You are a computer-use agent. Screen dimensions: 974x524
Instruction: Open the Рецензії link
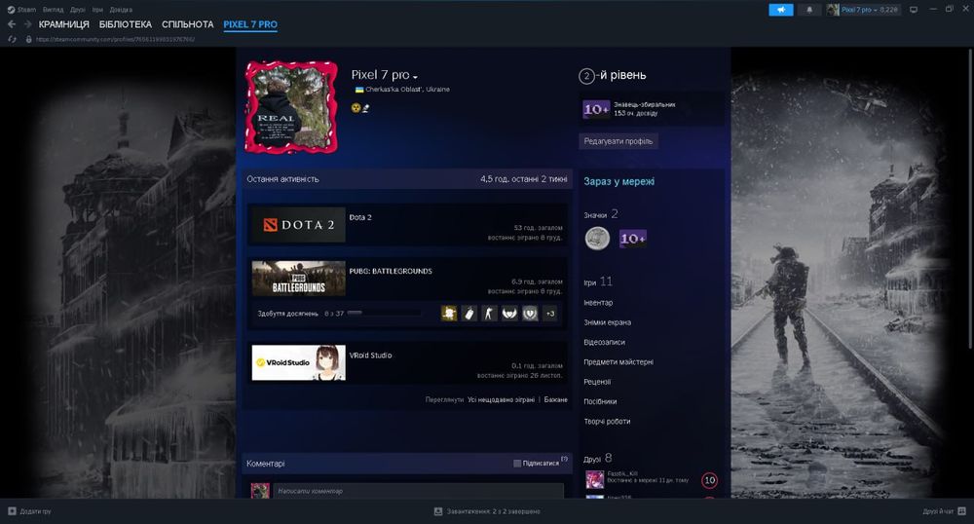click(597, 383)
